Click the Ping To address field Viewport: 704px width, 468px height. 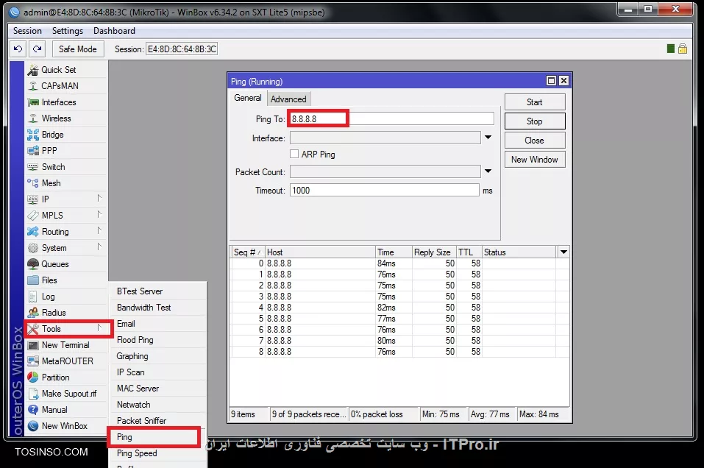[x=391, y=119]
